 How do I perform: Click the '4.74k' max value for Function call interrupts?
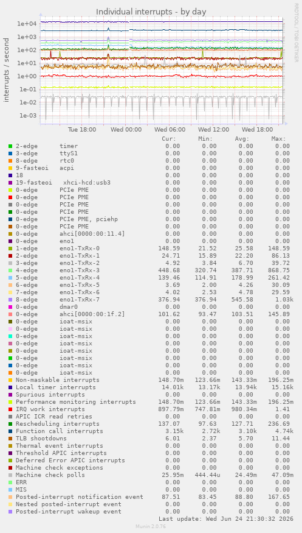click(x=282, y=431)
